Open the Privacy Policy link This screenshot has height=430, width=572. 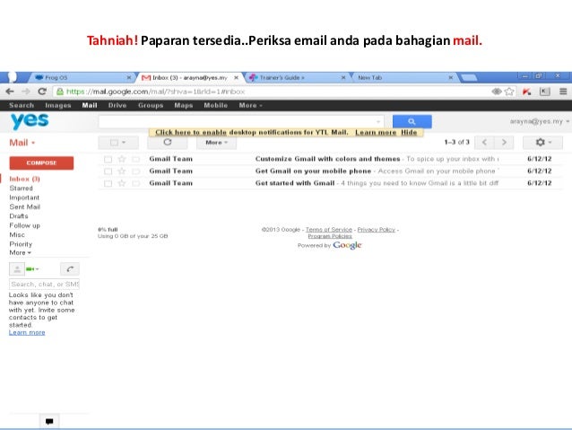pyautogui.click(x=377, y=230)
